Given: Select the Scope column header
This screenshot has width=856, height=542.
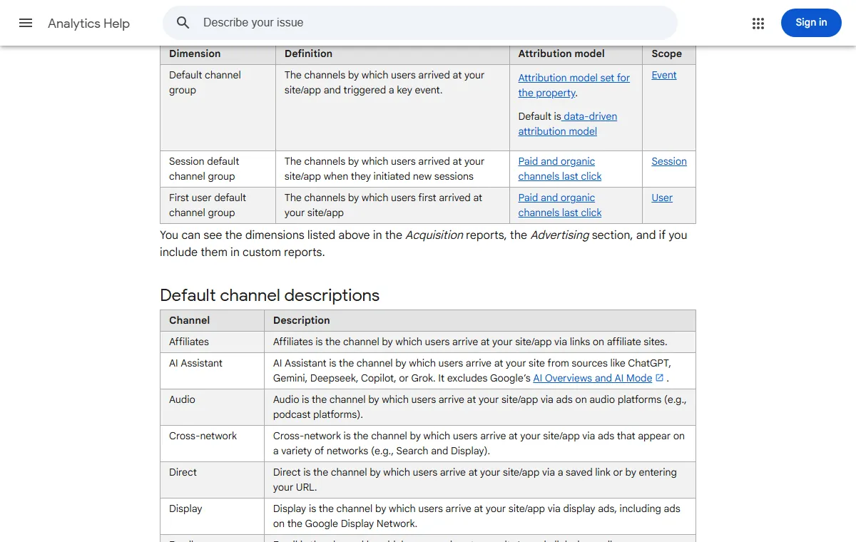Looking at the screenshot, I should [x=669, y=53].
